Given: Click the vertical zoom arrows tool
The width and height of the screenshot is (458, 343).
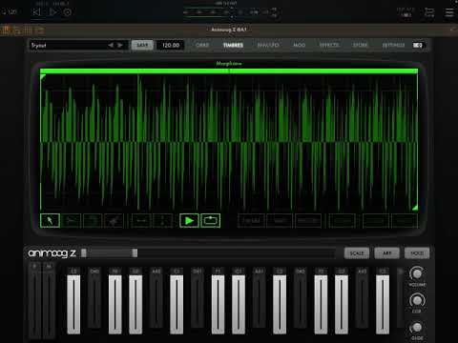Looking at the screenshot, I should 162,221.
